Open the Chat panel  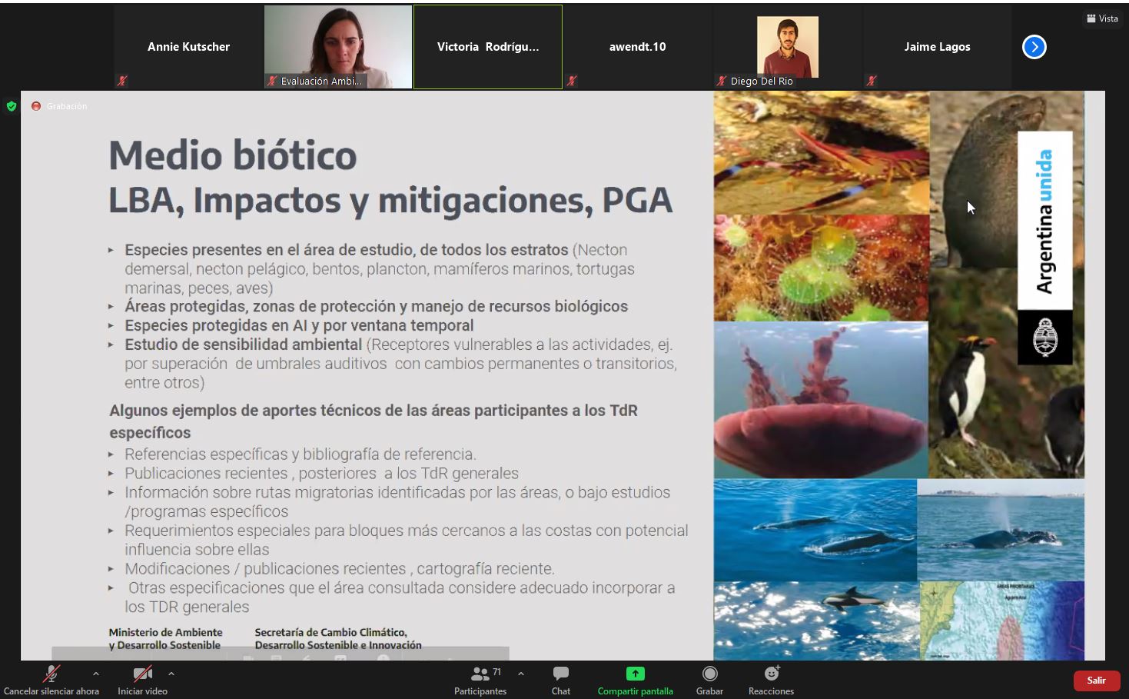click(x=560, y=679)
